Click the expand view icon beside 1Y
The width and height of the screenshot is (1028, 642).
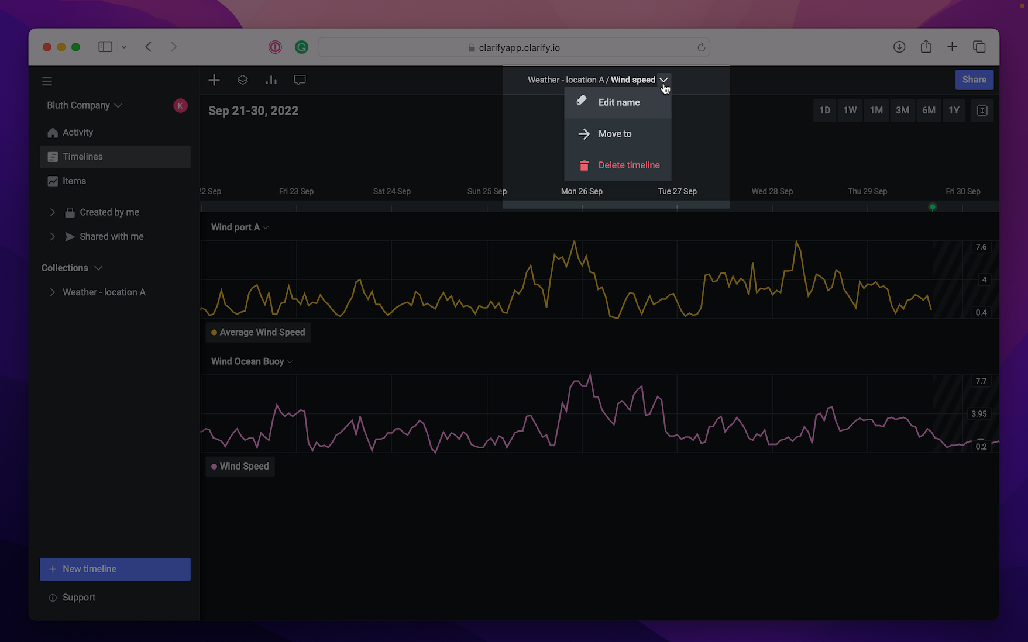pos(982,111)
